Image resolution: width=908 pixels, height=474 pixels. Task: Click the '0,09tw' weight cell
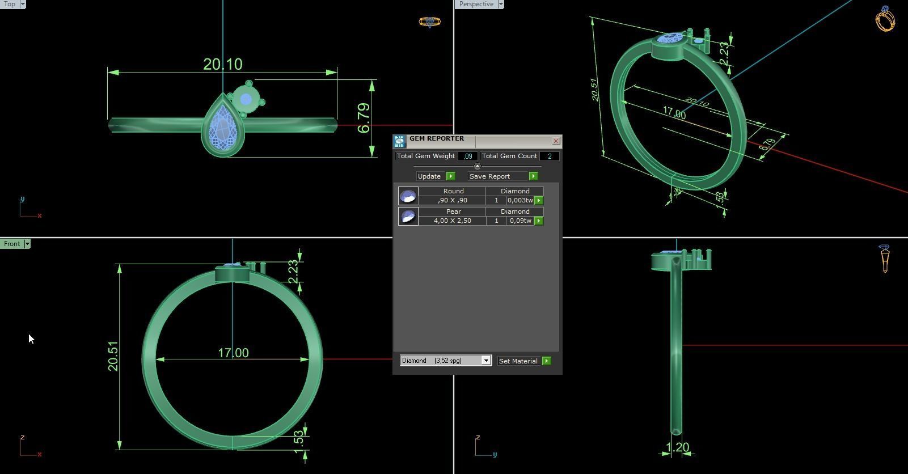[x=520, y=221]
